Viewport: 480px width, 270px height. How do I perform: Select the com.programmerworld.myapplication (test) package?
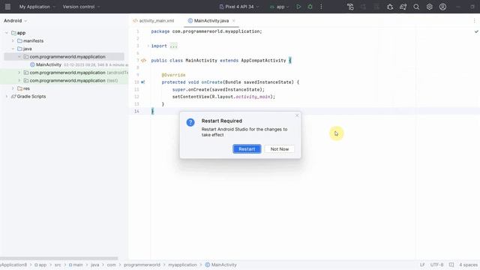pyautogui.click(x=70, y=80)
